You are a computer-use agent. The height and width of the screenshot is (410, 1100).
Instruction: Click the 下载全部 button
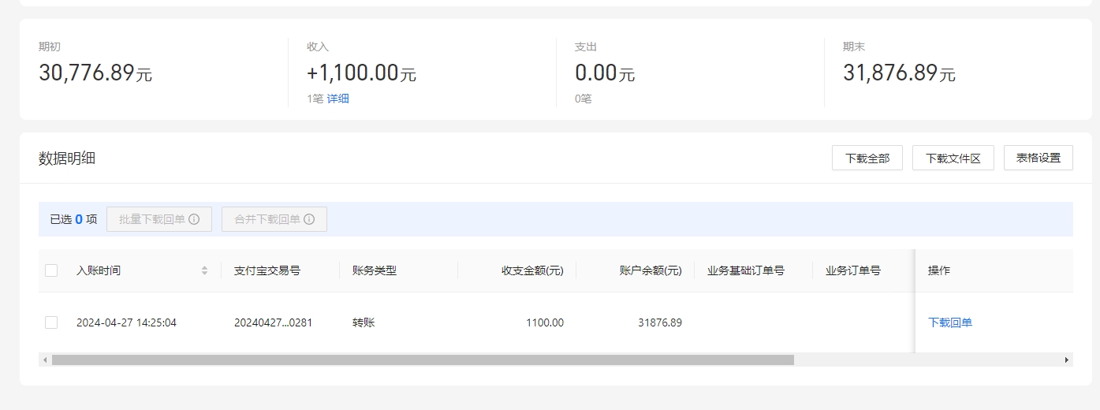[867, 158]
